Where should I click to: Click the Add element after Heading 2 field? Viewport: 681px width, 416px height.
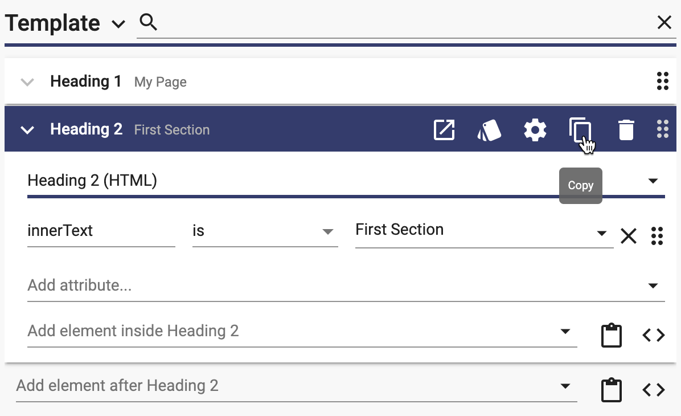(297, 386)
